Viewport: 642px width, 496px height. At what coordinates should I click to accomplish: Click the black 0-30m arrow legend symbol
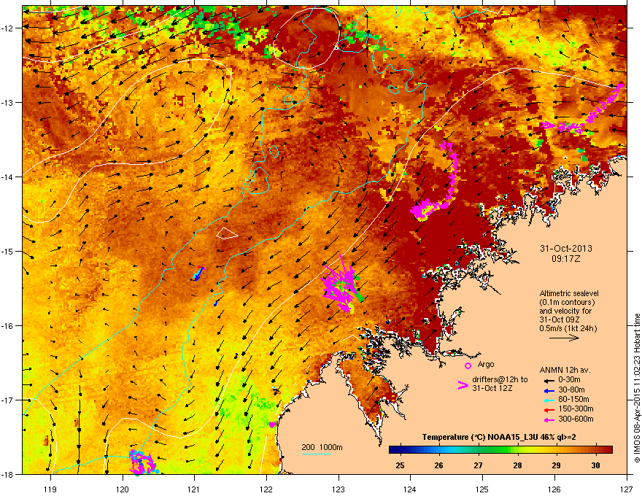(549, 380)
